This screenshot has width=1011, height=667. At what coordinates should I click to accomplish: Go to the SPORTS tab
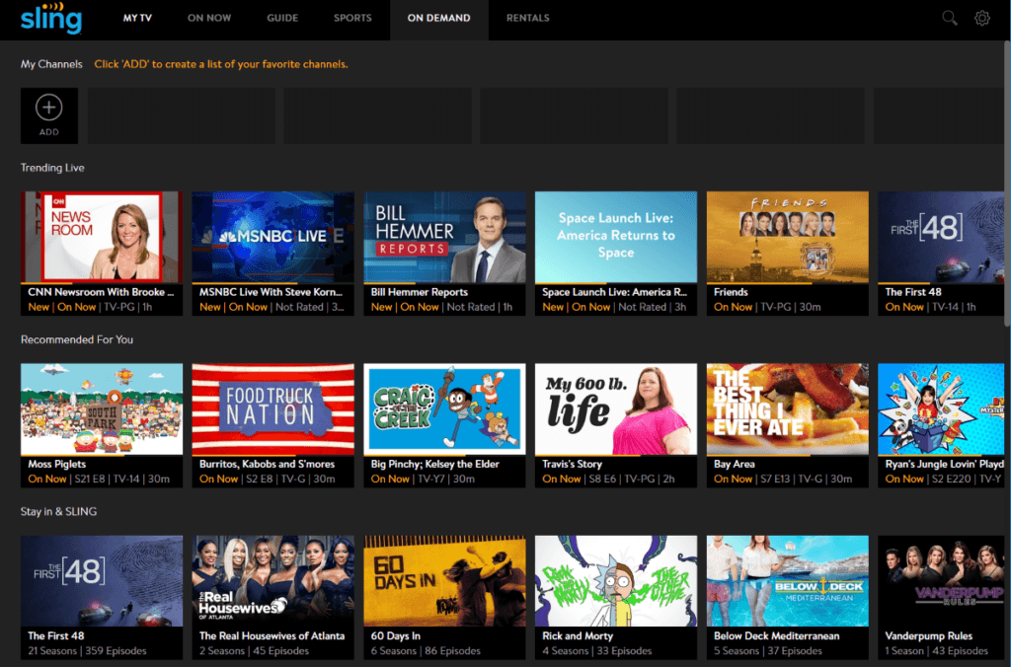352,18
